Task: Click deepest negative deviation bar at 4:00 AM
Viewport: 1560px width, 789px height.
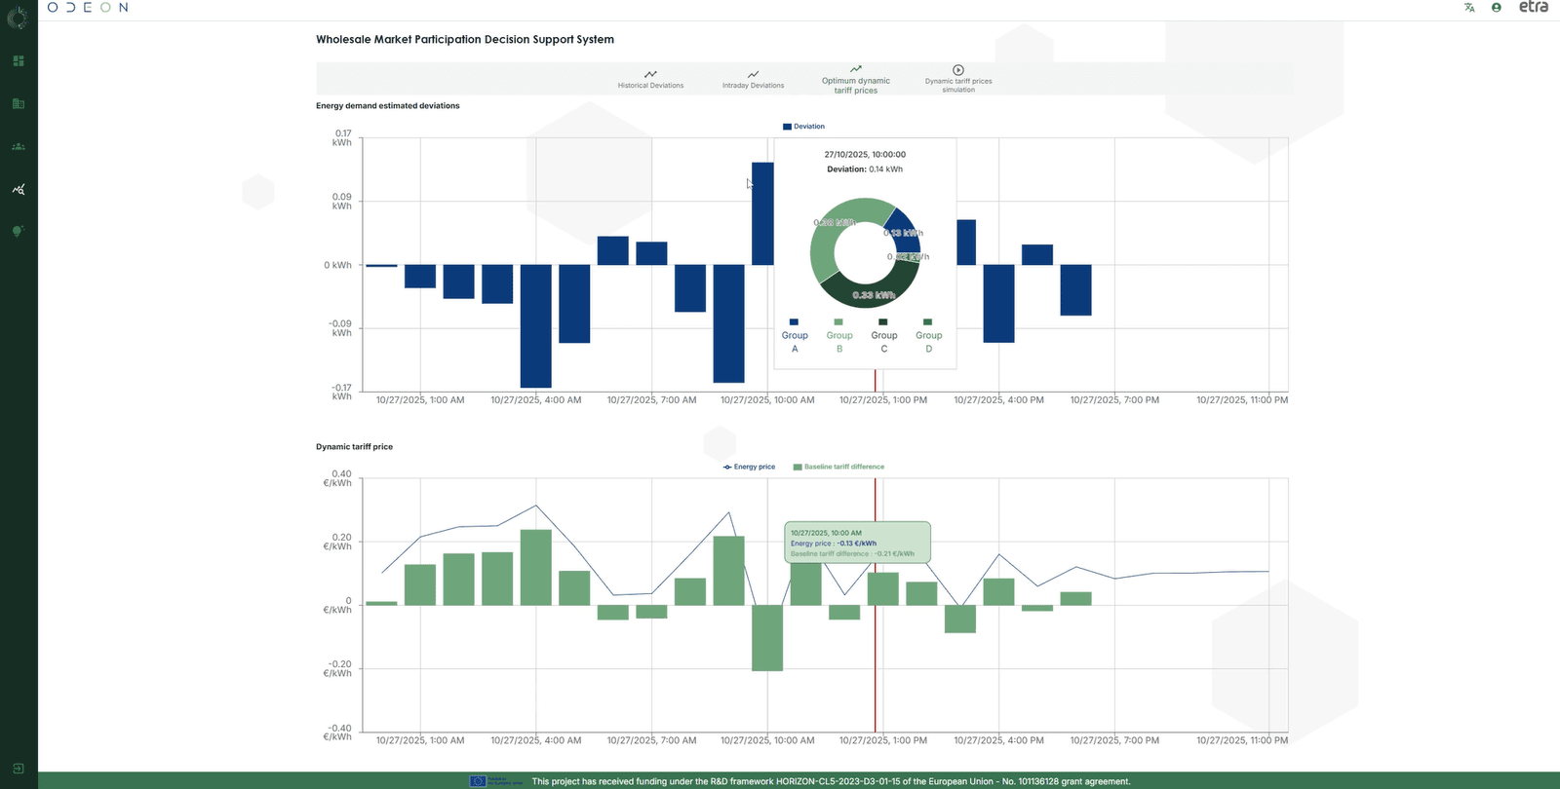Action: point(536,326)
